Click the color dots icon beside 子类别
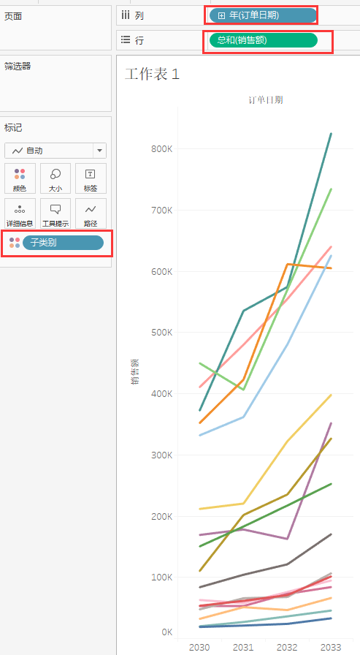 coord(15,243)
